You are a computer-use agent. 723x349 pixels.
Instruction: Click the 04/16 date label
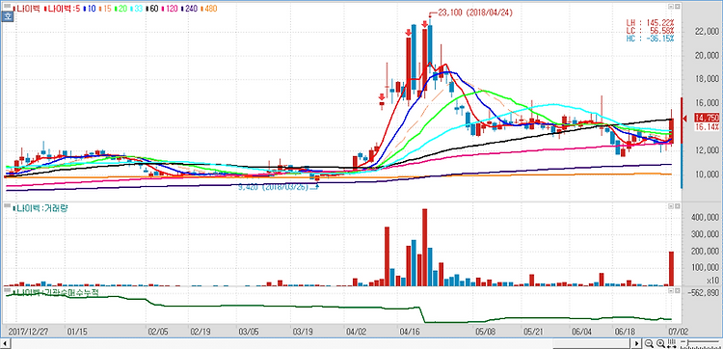tap(409, 332)
